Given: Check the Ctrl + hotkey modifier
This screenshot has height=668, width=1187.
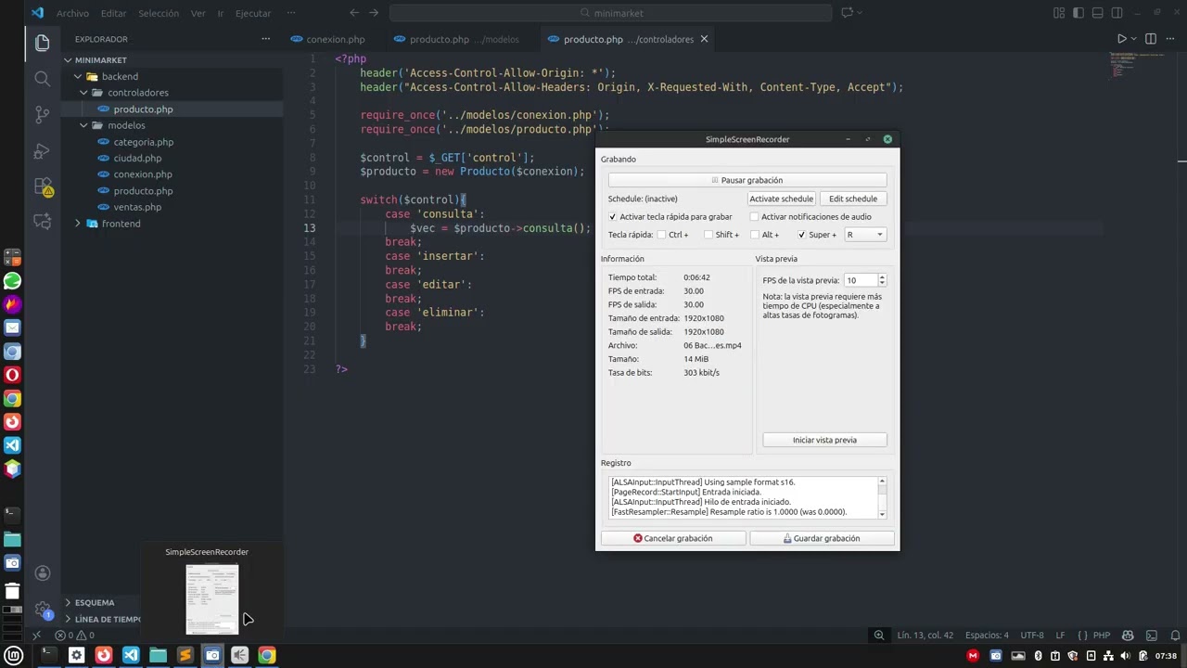Looking at the screenshot, I should (x=661, y=235).
